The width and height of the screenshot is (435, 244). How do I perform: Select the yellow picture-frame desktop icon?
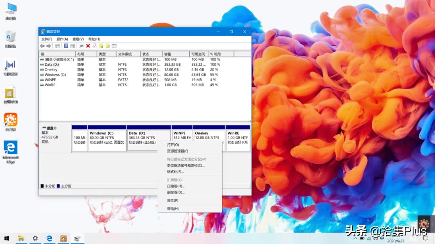click(10, 94)
